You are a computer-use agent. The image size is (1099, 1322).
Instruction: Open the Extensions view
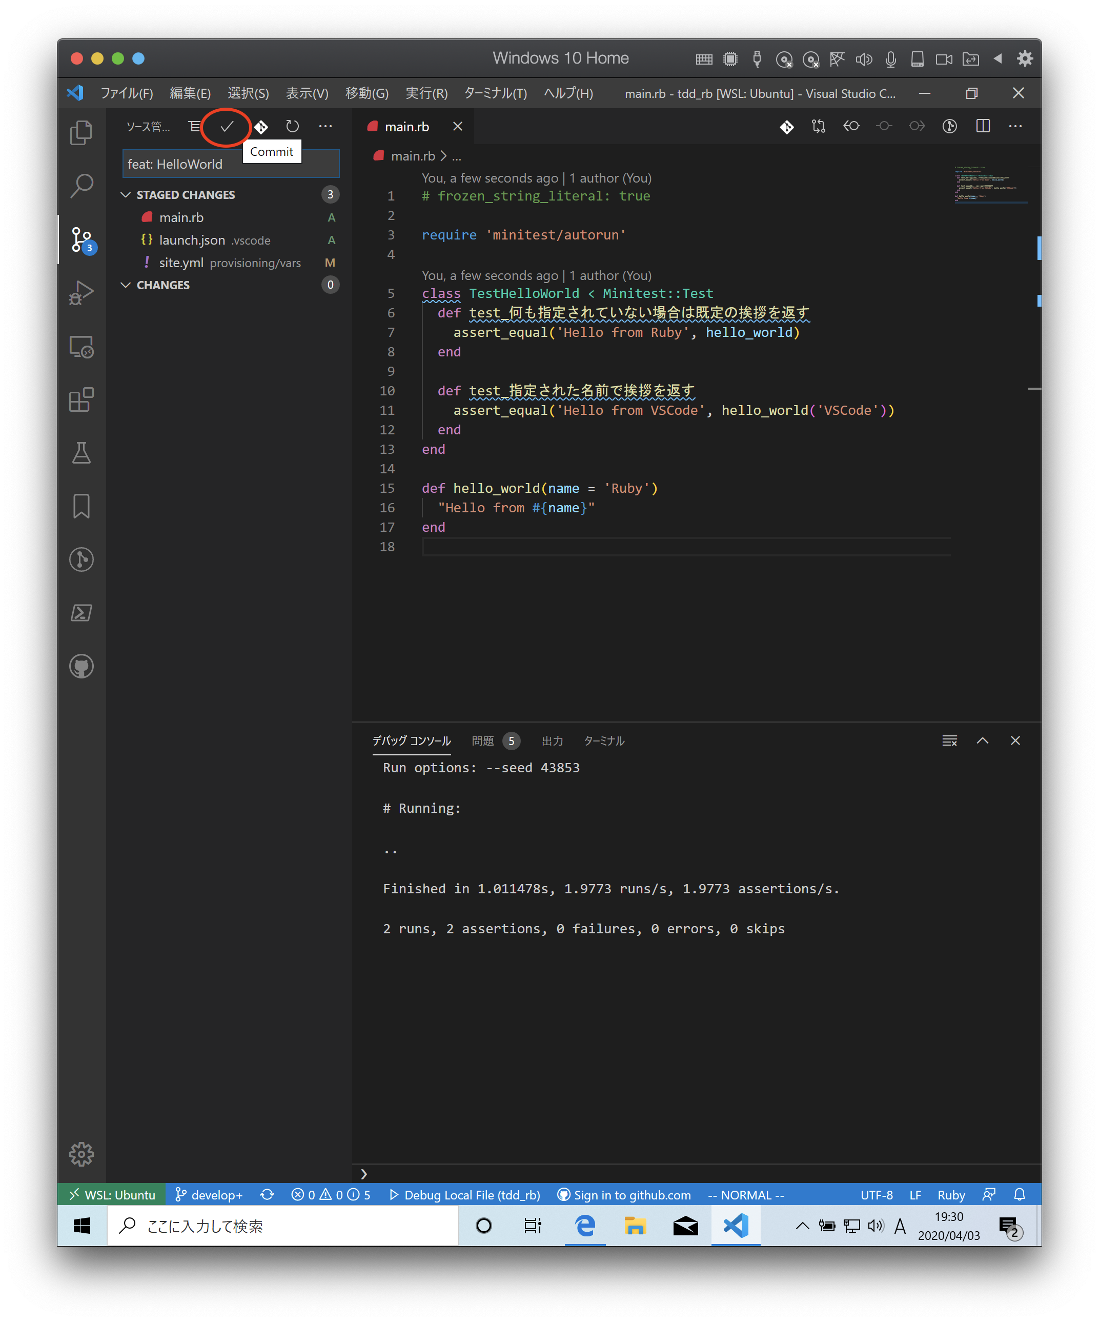(81, 400)
